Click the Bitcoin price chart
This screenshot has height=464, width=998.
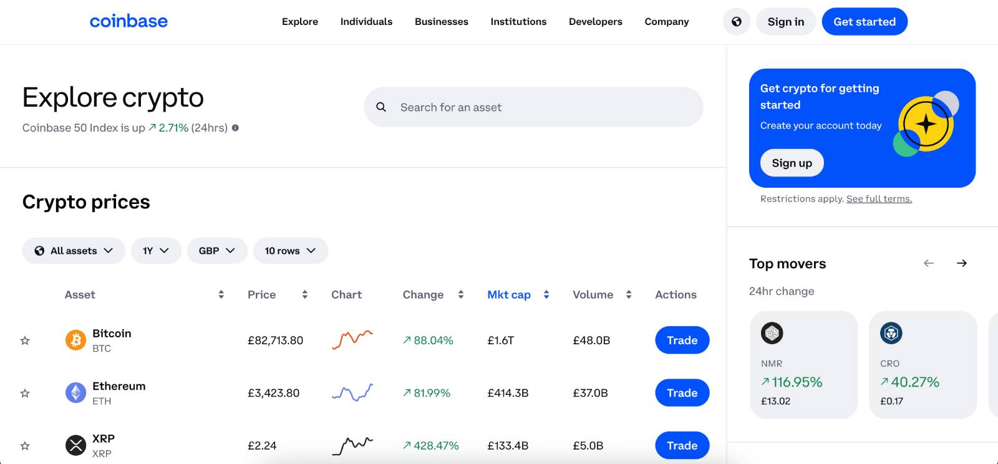(352, 340)
